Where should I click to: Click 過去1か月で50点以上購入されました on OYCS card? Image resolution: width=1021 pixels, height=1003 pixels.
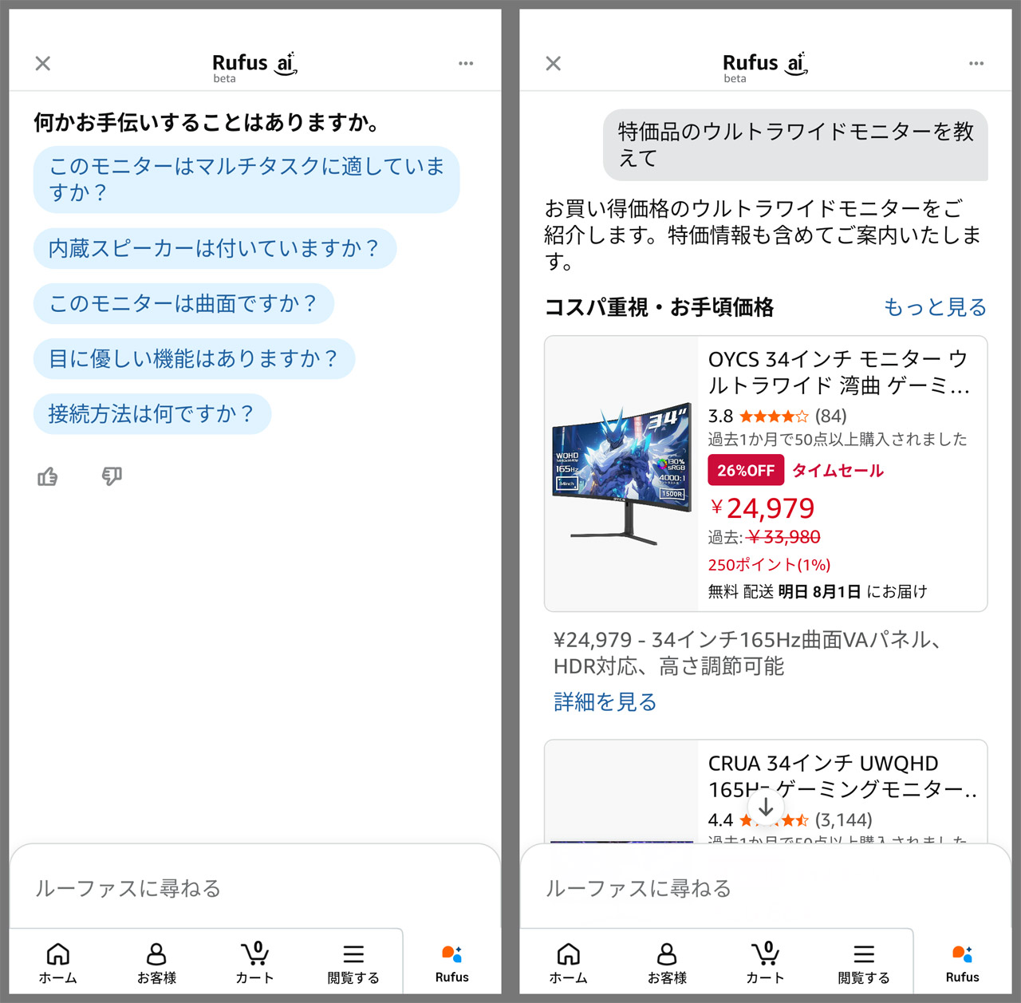tap(838, 439)
